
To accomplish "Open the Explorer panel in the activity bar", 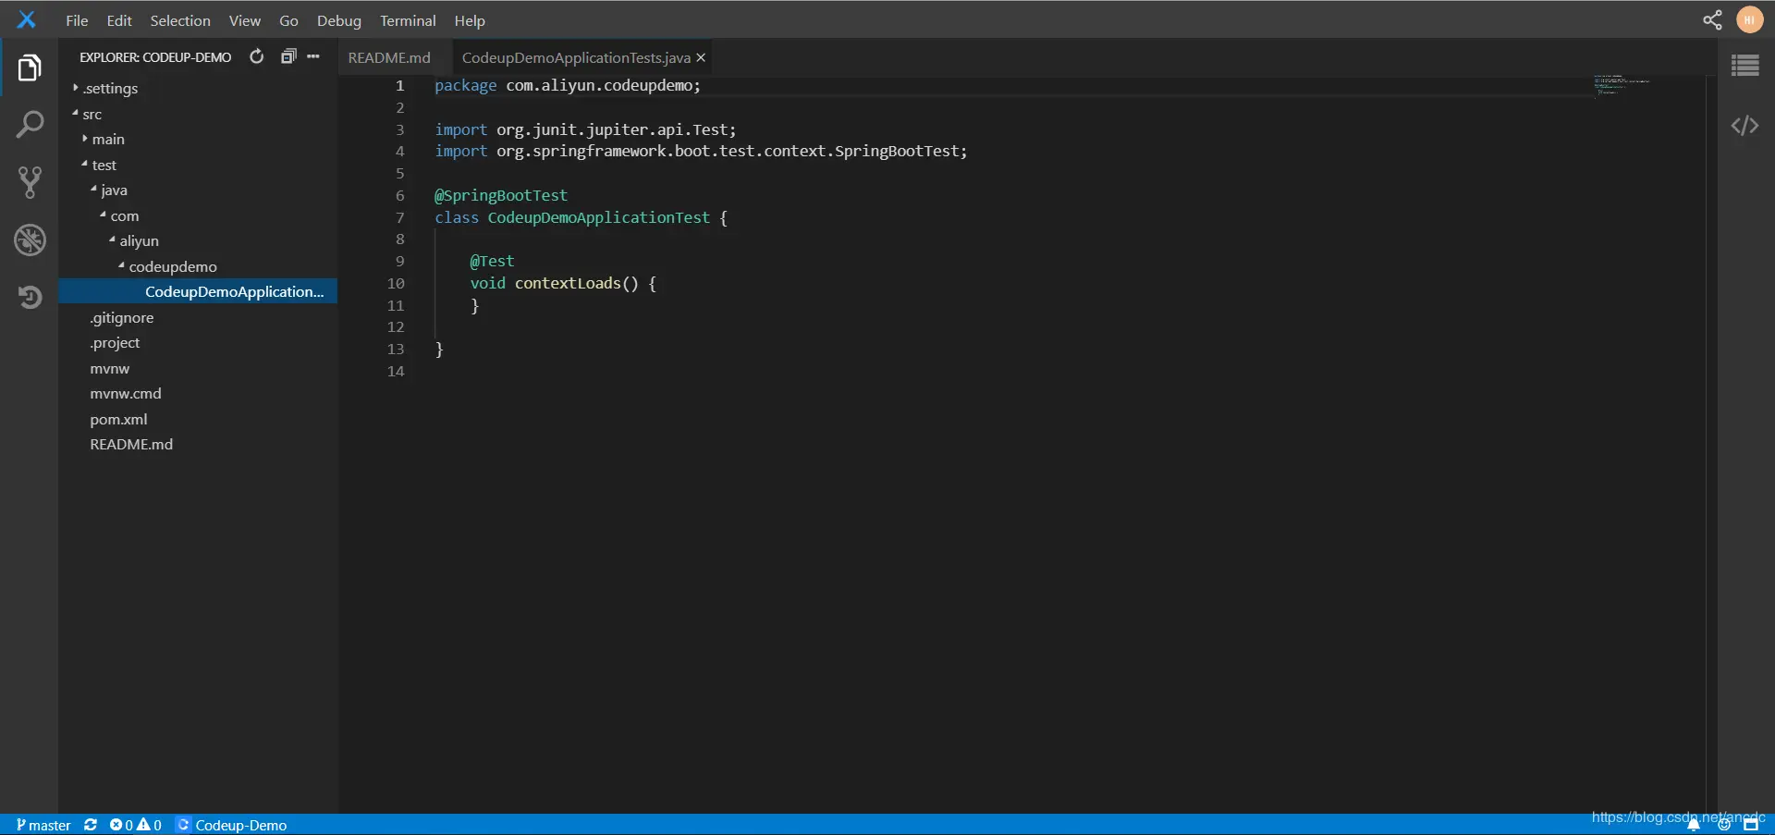I will coord(31,67).
